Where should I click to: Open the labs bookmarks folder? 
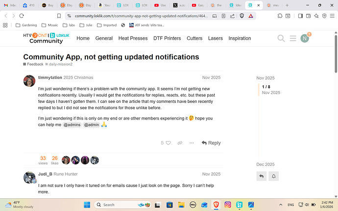click(x=69, y=25)
